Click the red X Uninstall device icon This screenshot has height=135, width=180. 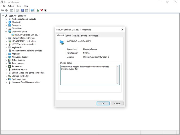click(x=42, y=10)
